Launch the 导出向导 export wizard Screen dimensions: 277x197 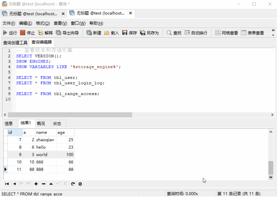point(67,33)
